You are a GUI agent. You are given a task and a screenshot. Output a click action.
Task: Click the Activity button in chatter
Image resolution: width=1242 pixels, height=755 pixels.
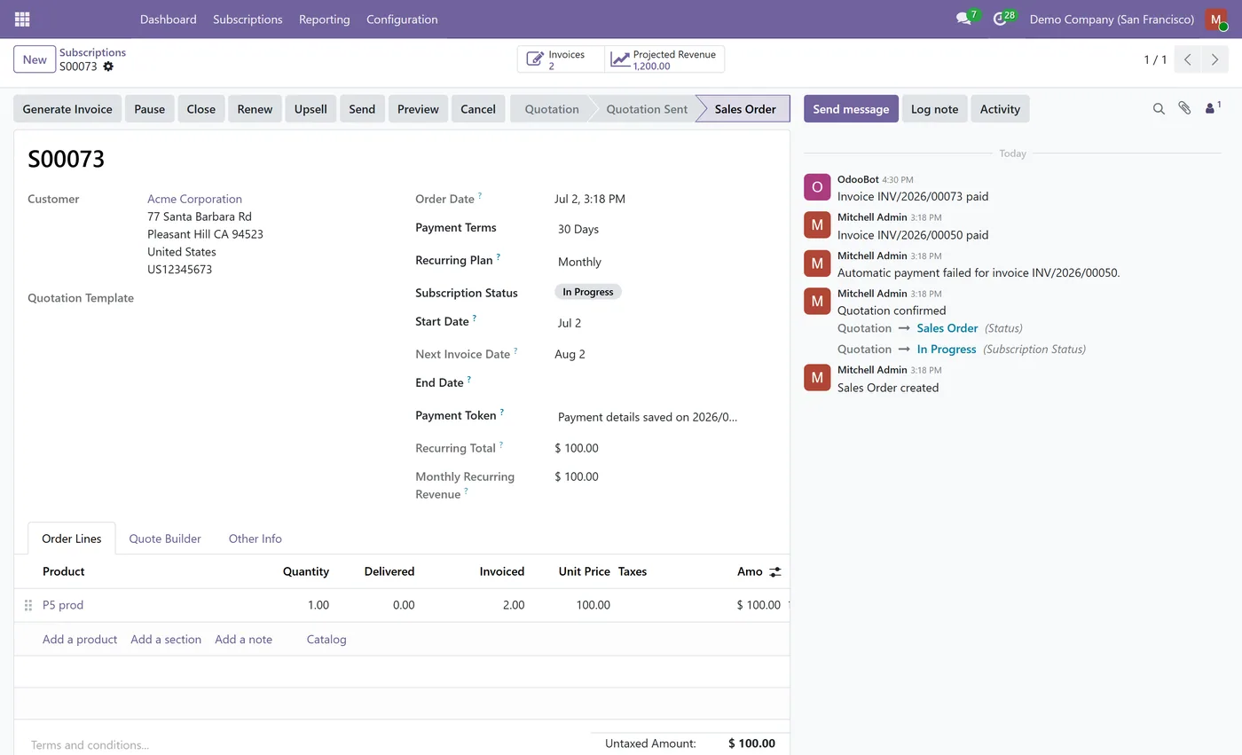1000,109
